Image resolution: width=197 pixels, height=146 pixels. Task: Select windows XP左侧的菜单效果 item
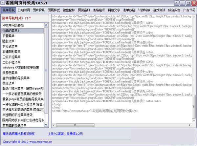(x=23, y=68)
